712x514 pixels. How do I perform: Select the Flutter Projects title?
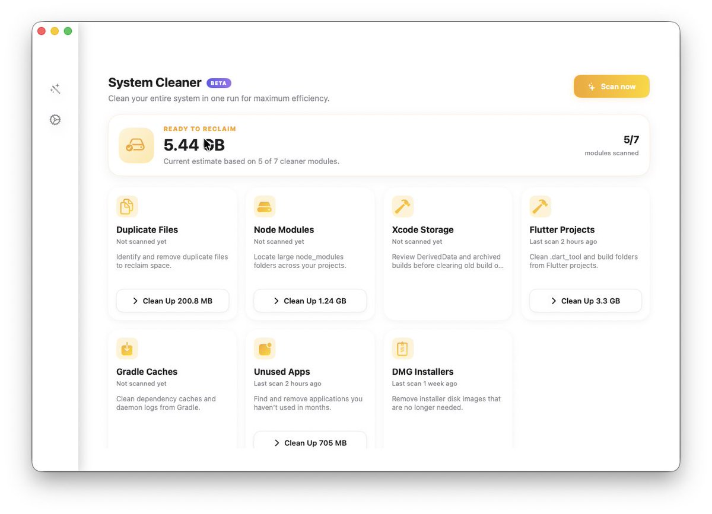click(x=562, y=229)
